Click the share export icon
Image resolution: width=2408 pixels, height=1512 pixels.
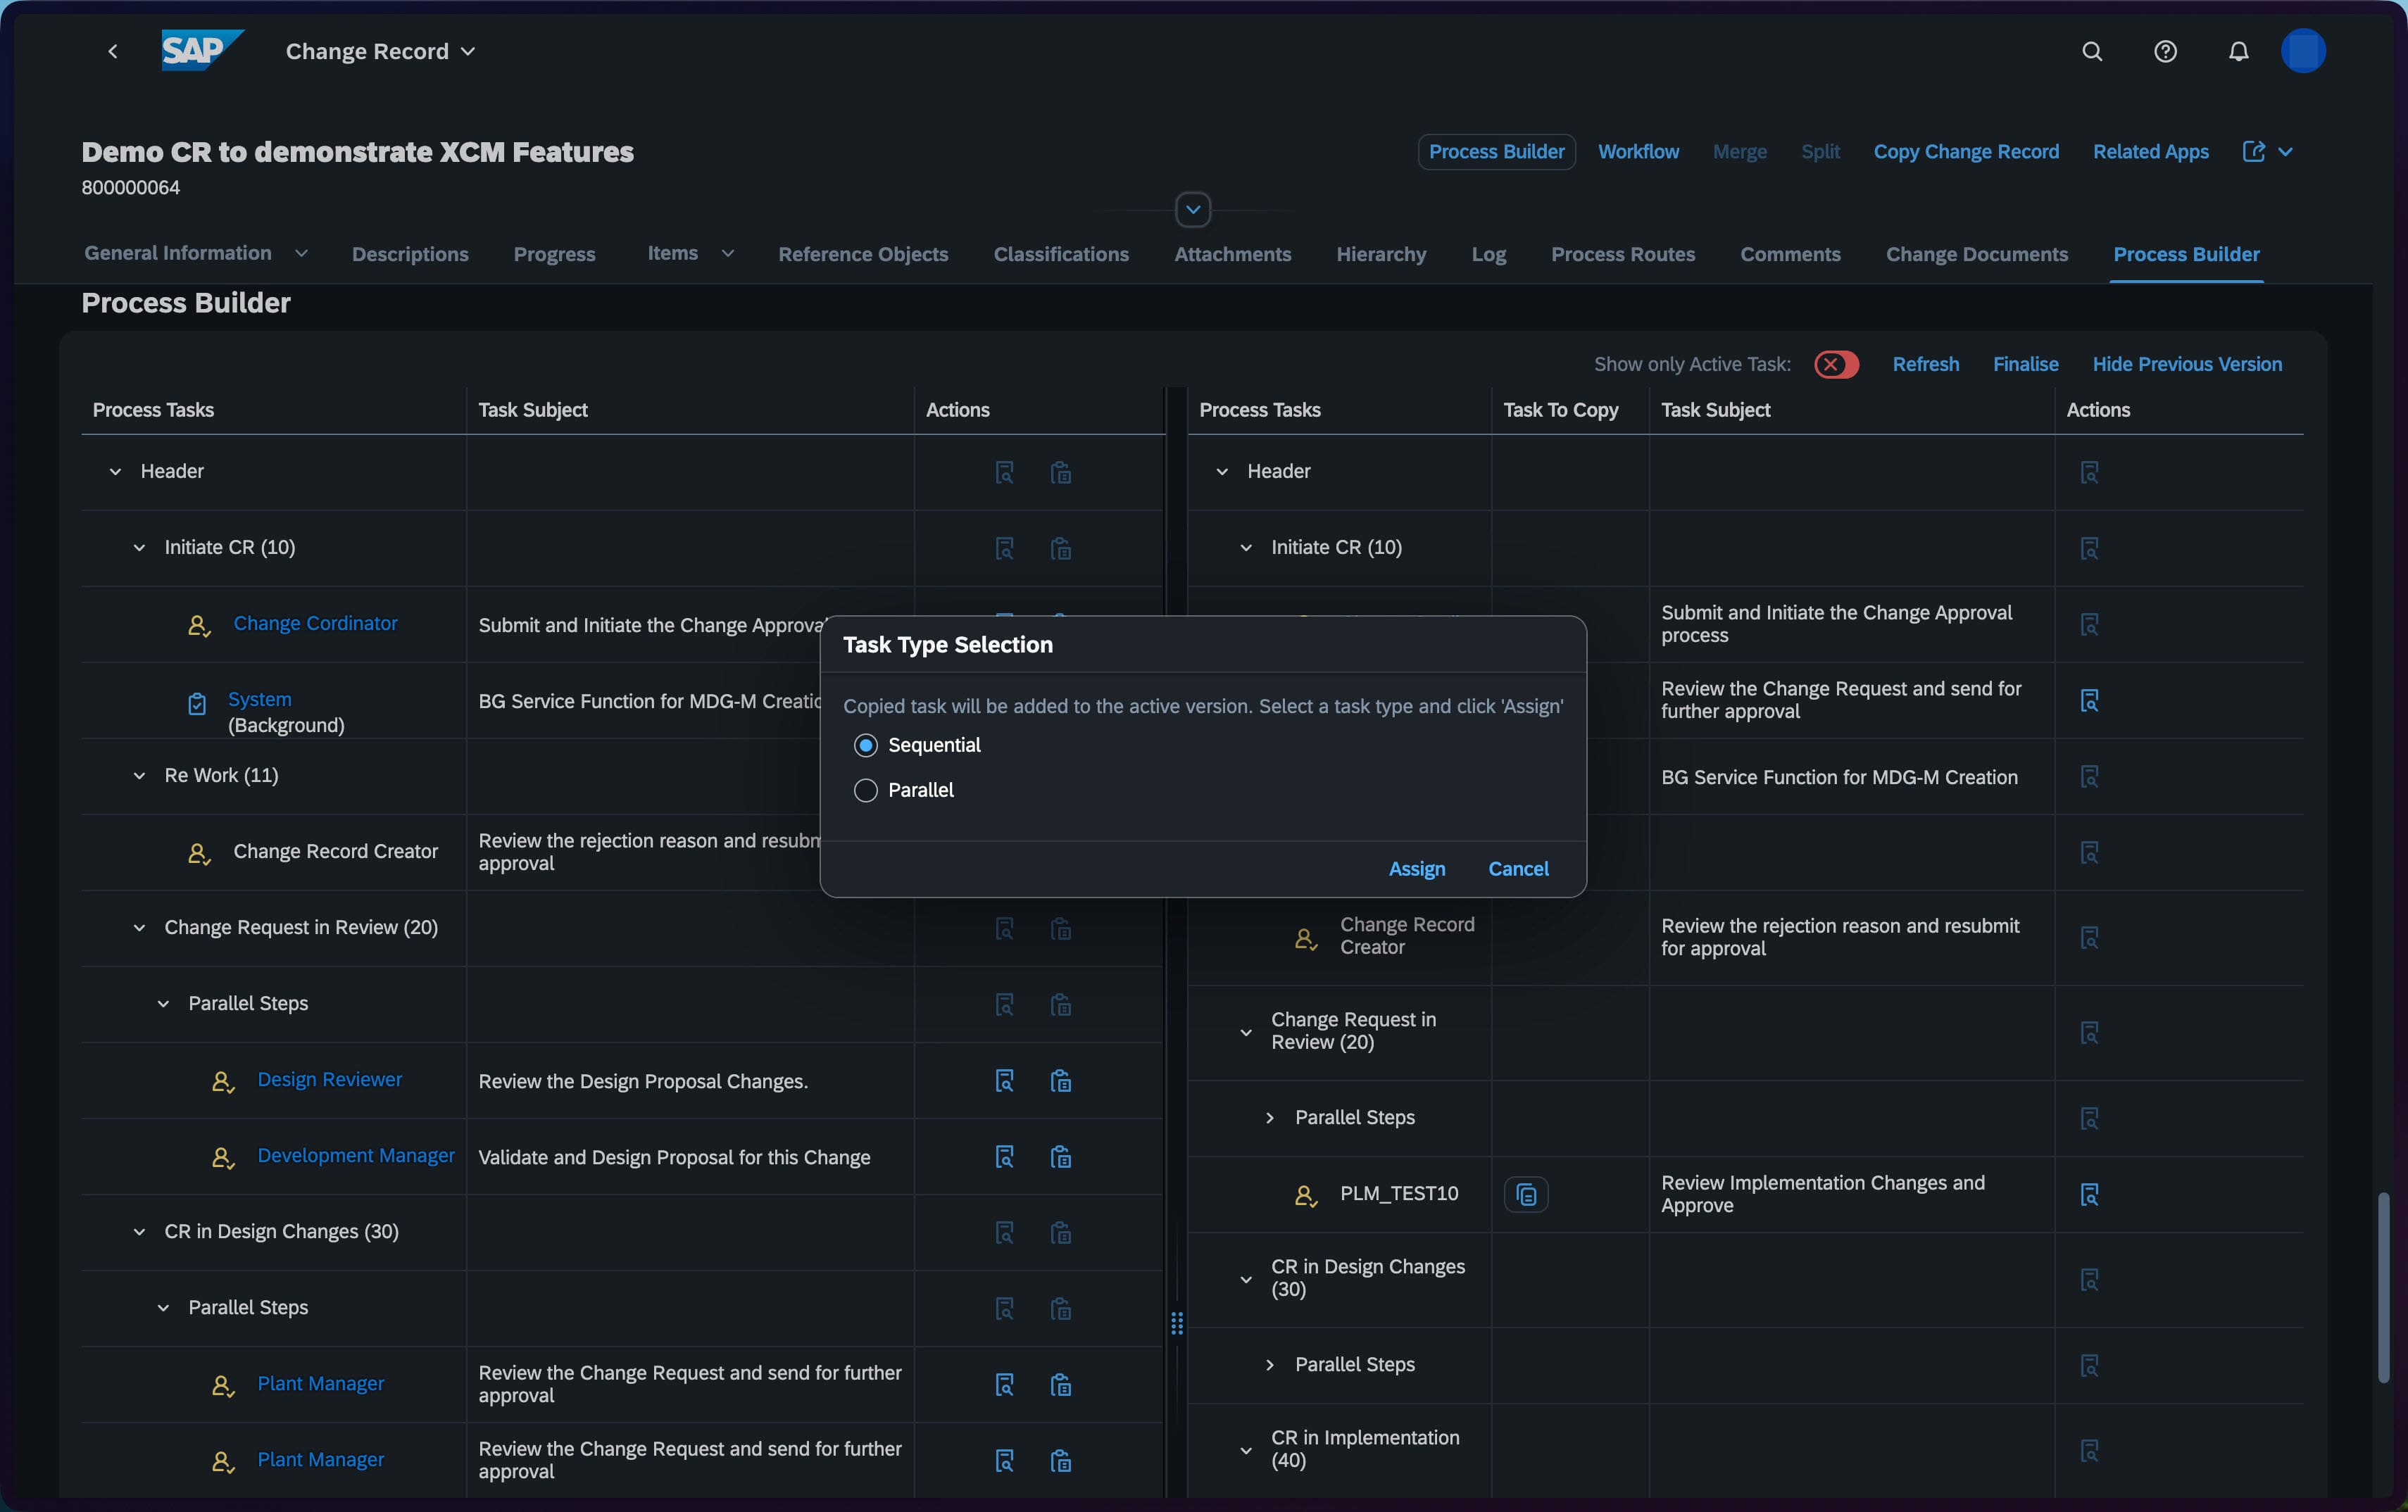click(2253, 152)
